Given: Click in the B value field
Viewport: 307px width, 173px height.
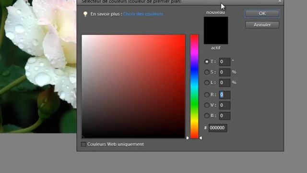Looking at the screenshot, I should pos(224,115).
